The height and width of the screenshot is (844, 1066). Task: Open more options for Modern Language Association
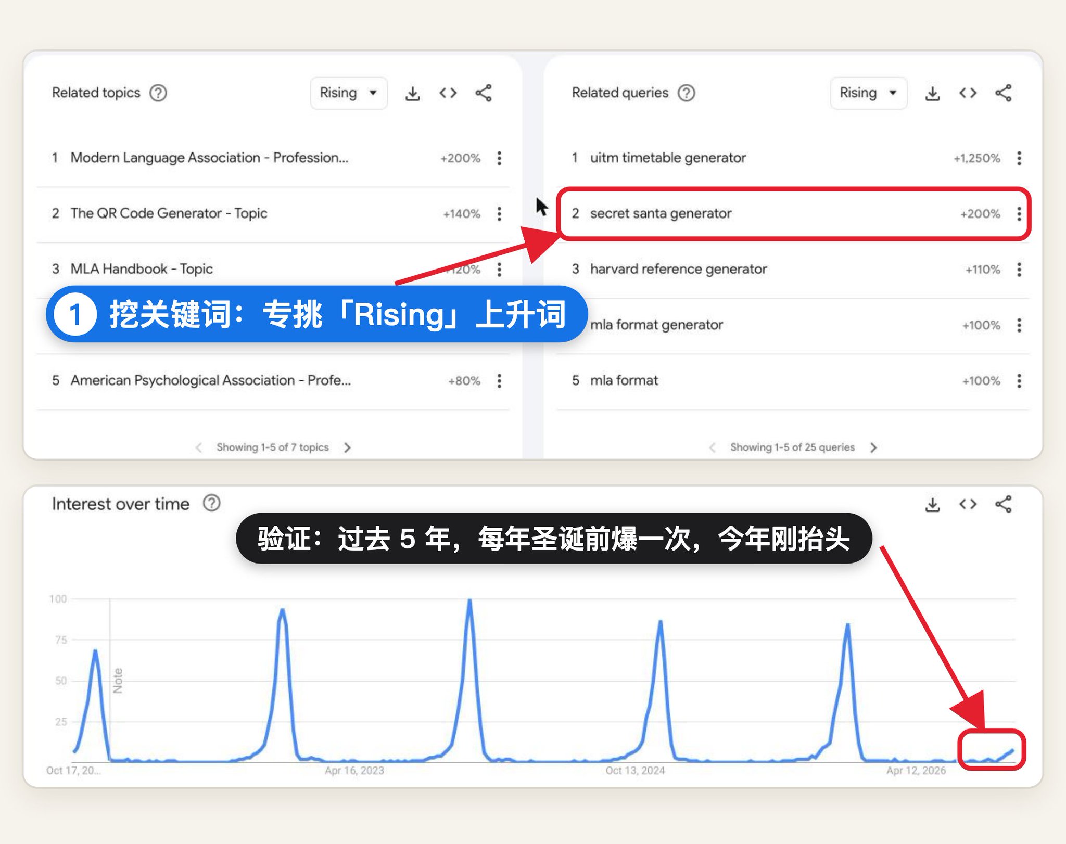499,158
